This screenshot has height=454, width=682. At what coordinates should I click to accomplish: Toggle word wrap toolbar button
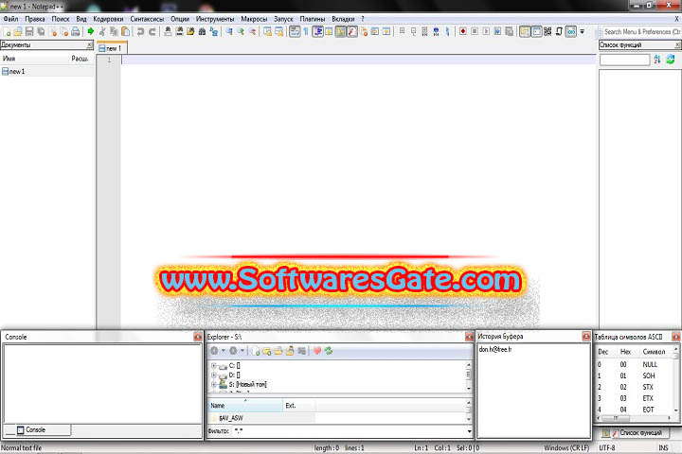click(x=295, y=32)
